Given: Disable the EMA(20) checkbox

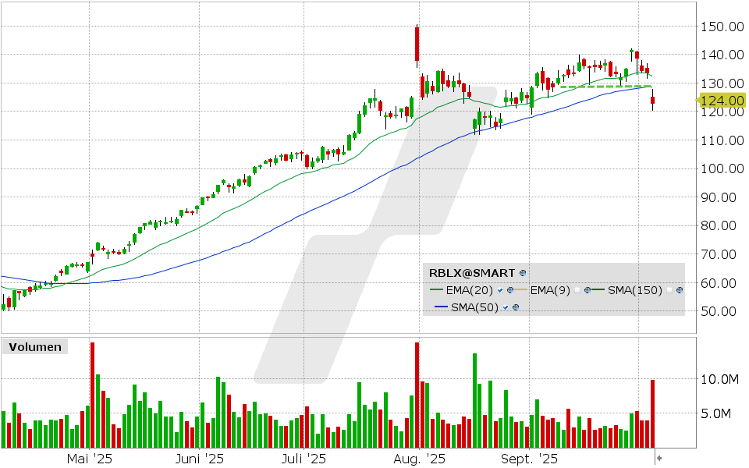Looking at the screenshot, I should pyautogui.click(x=499, y=289).
